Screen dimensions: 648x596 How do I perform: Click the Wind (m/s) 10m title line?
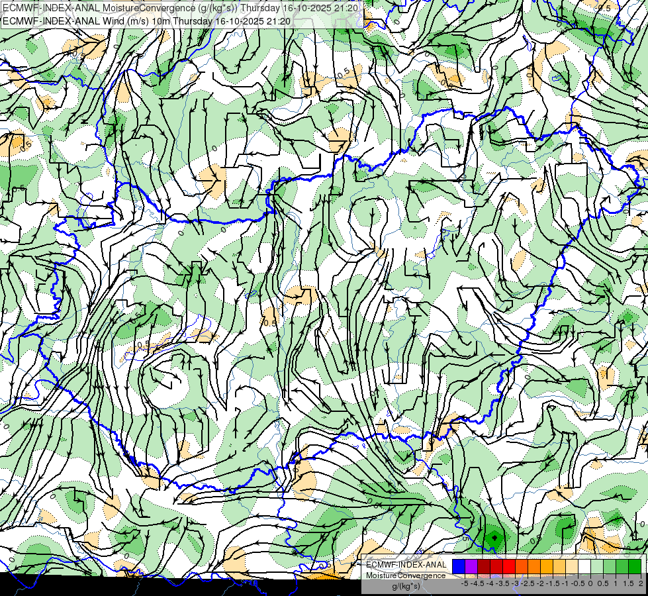(147, 21)
